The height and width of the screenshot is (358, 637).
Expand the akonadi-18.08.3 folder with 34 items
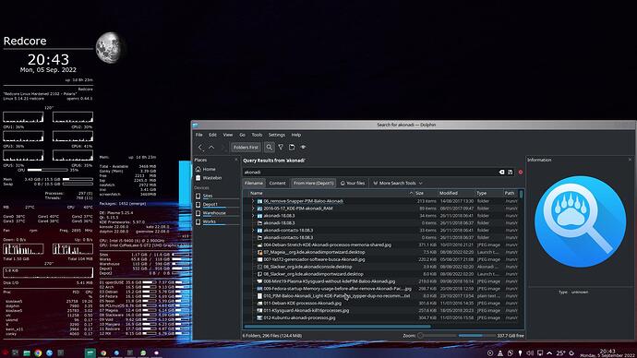point(253,216)
